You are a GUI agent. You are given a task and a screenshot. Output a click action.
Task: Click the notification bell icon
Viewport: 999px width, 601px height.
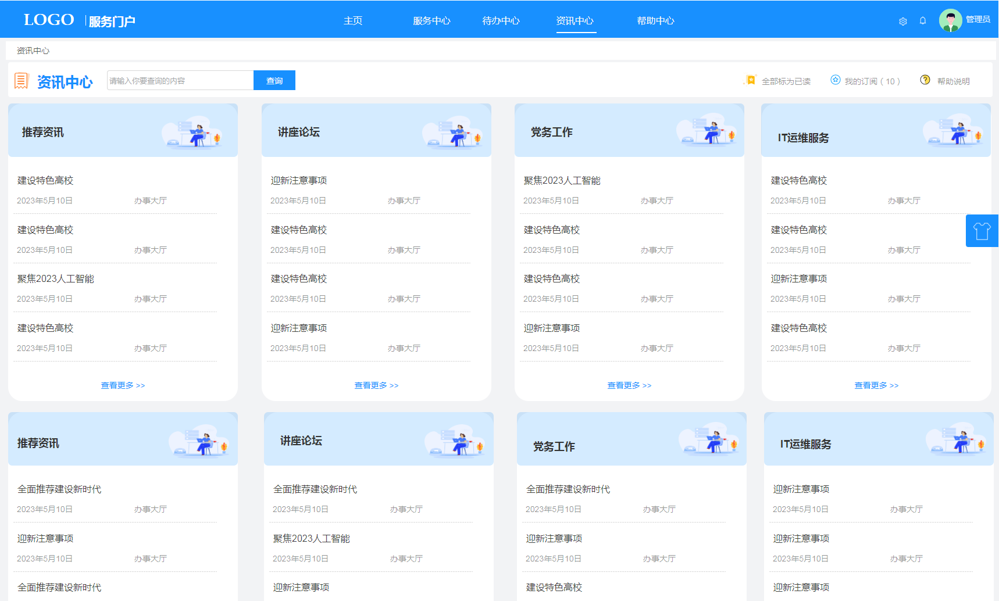coord(923,21)
